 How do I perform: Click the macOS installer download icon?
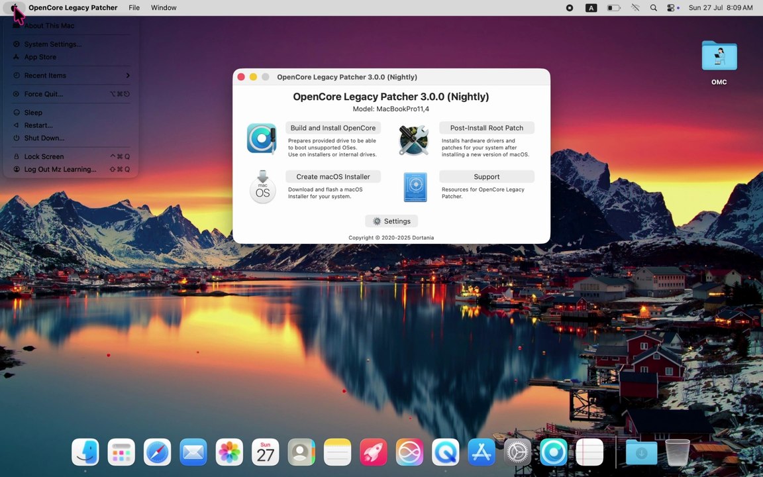263,186
